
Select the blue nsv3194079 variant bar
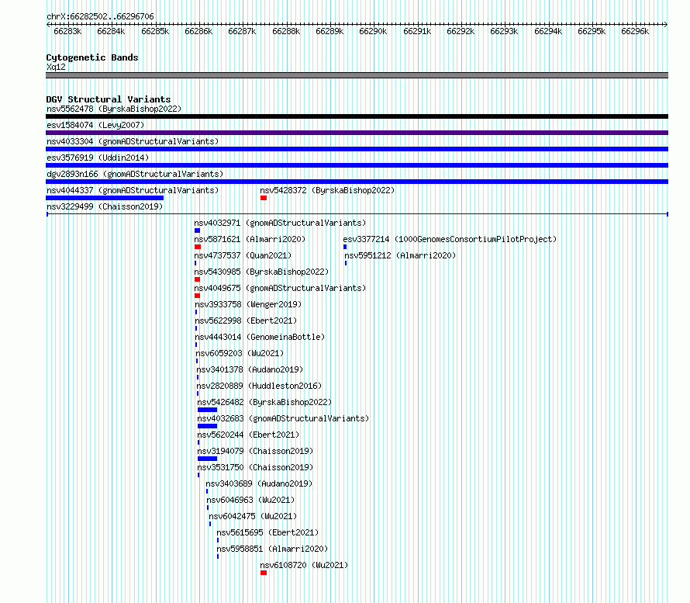click(x=207, y=459)
